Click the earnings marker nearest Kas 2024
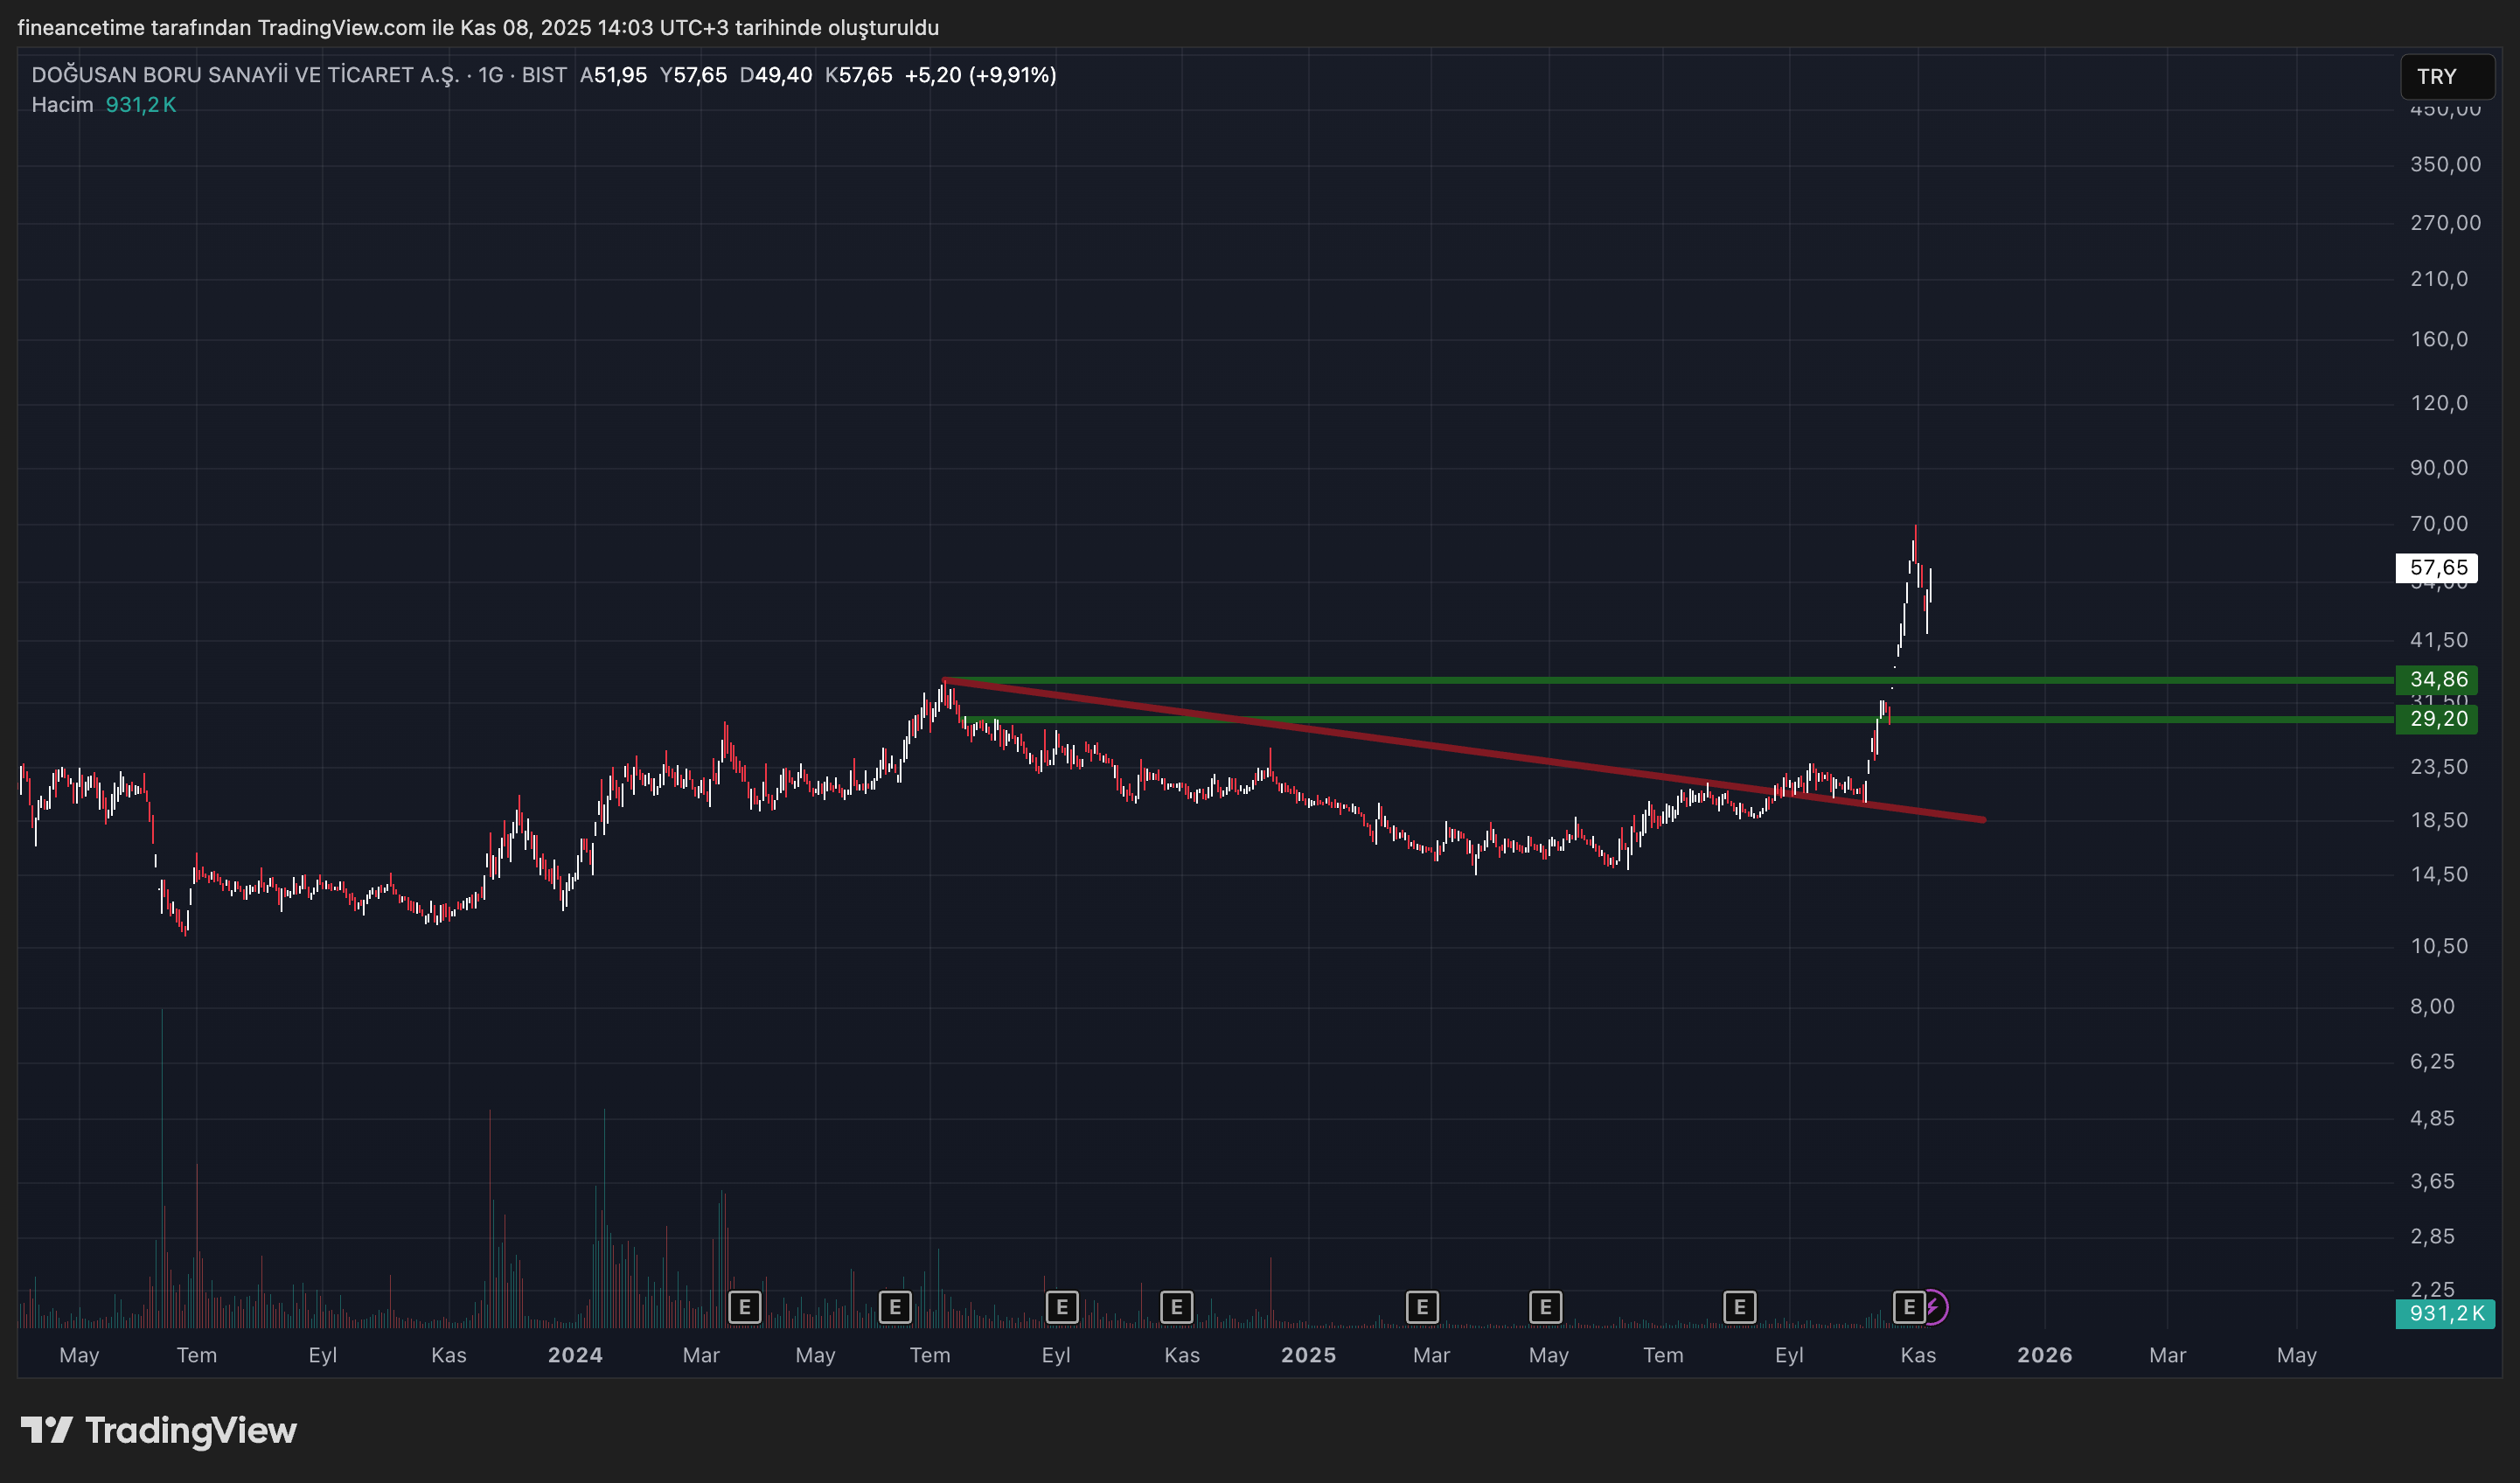 pos(1176,1307)
